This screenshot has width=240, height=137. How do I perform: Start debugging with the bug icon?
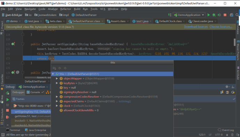[x=214, y=15]
